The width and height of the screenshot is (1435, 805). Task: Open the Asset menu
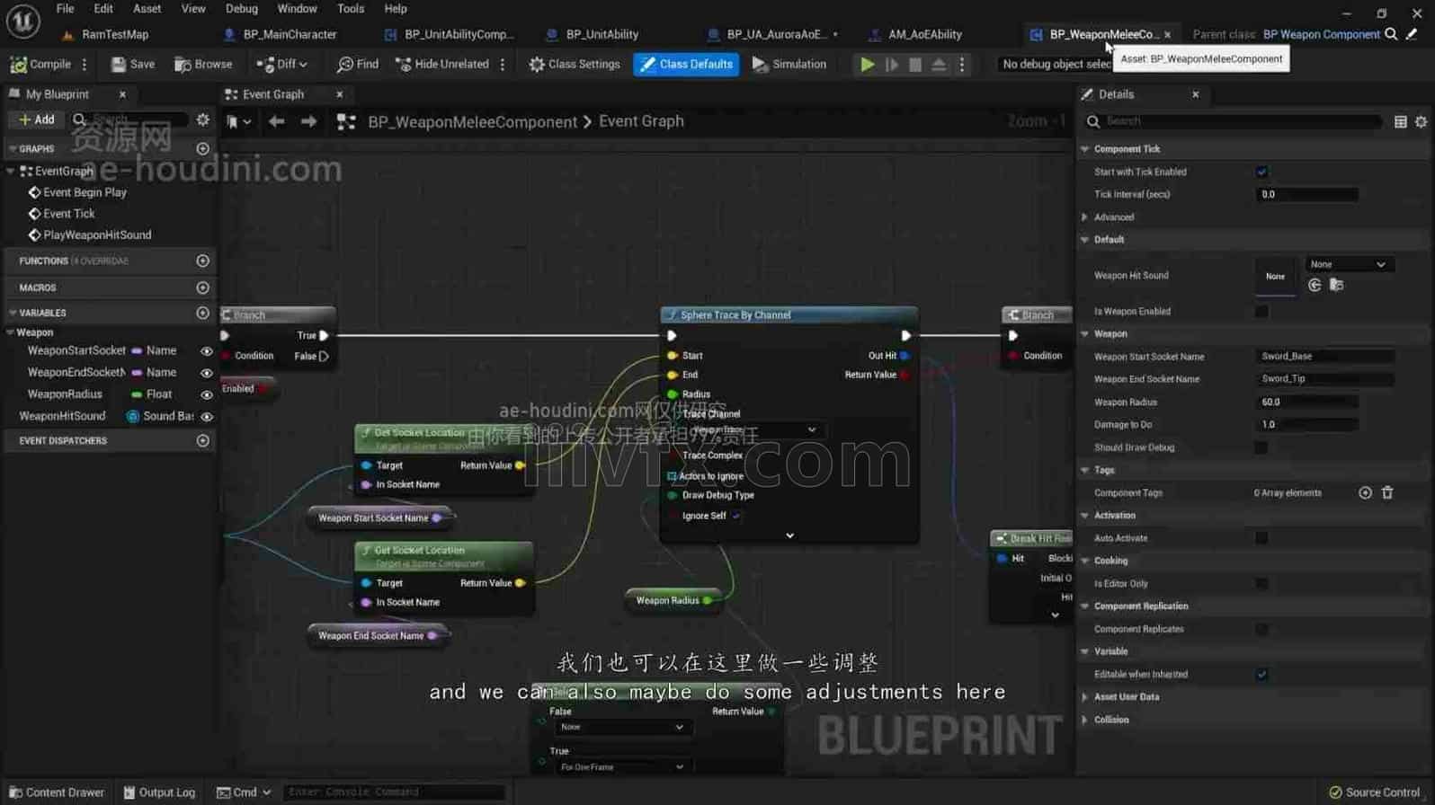click(147, 9)
